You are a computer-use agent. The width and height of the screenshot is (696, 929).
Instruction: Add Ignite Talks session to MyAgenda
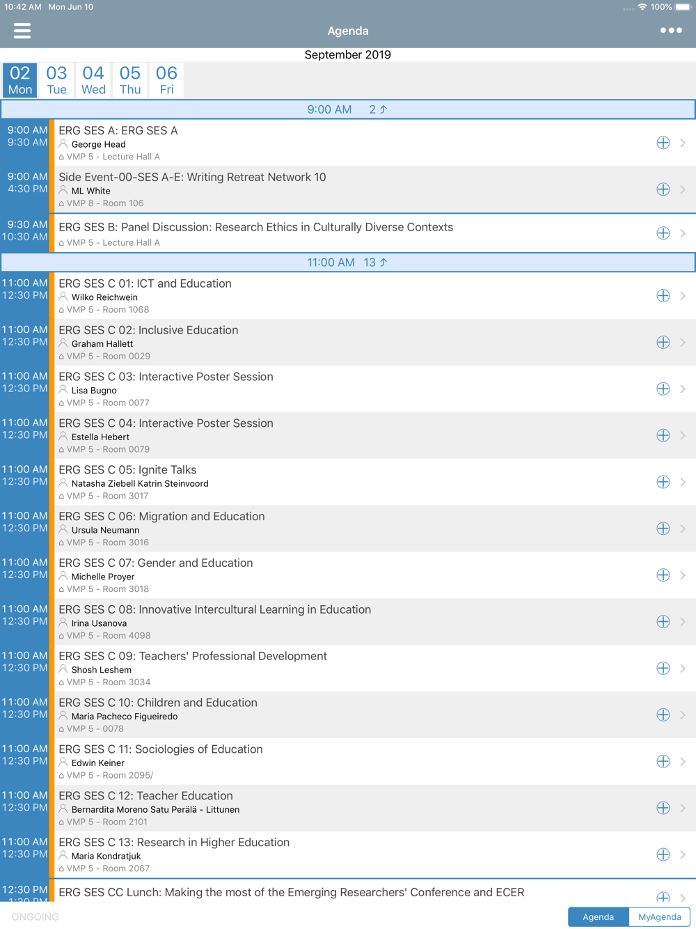(663, 483)
